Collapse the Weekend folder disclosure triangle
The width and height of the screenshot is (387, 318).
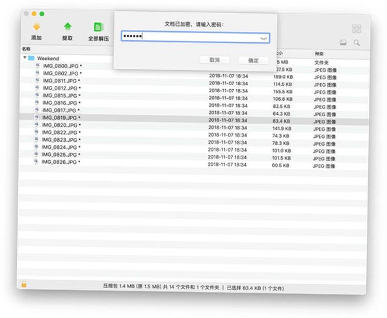(25, 57)
